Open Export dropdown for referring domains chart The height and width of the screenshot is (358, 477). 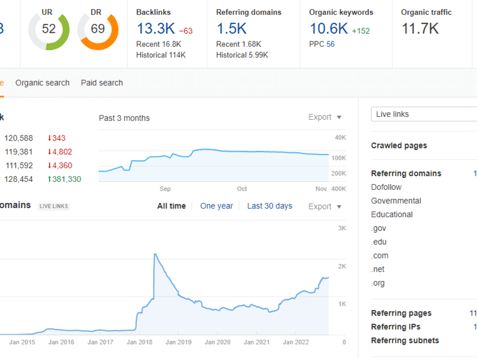324,206
